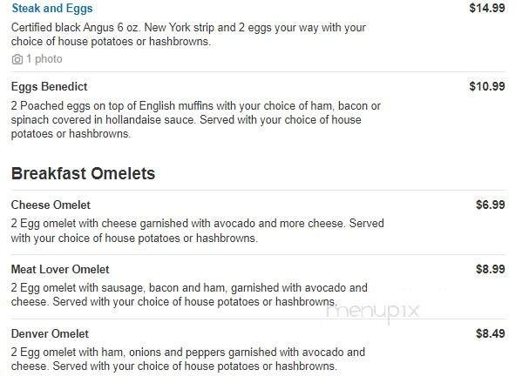Open the Steak and Eggs link
The height and width of the screenshot is (383, 529).
tap(51, 9)
